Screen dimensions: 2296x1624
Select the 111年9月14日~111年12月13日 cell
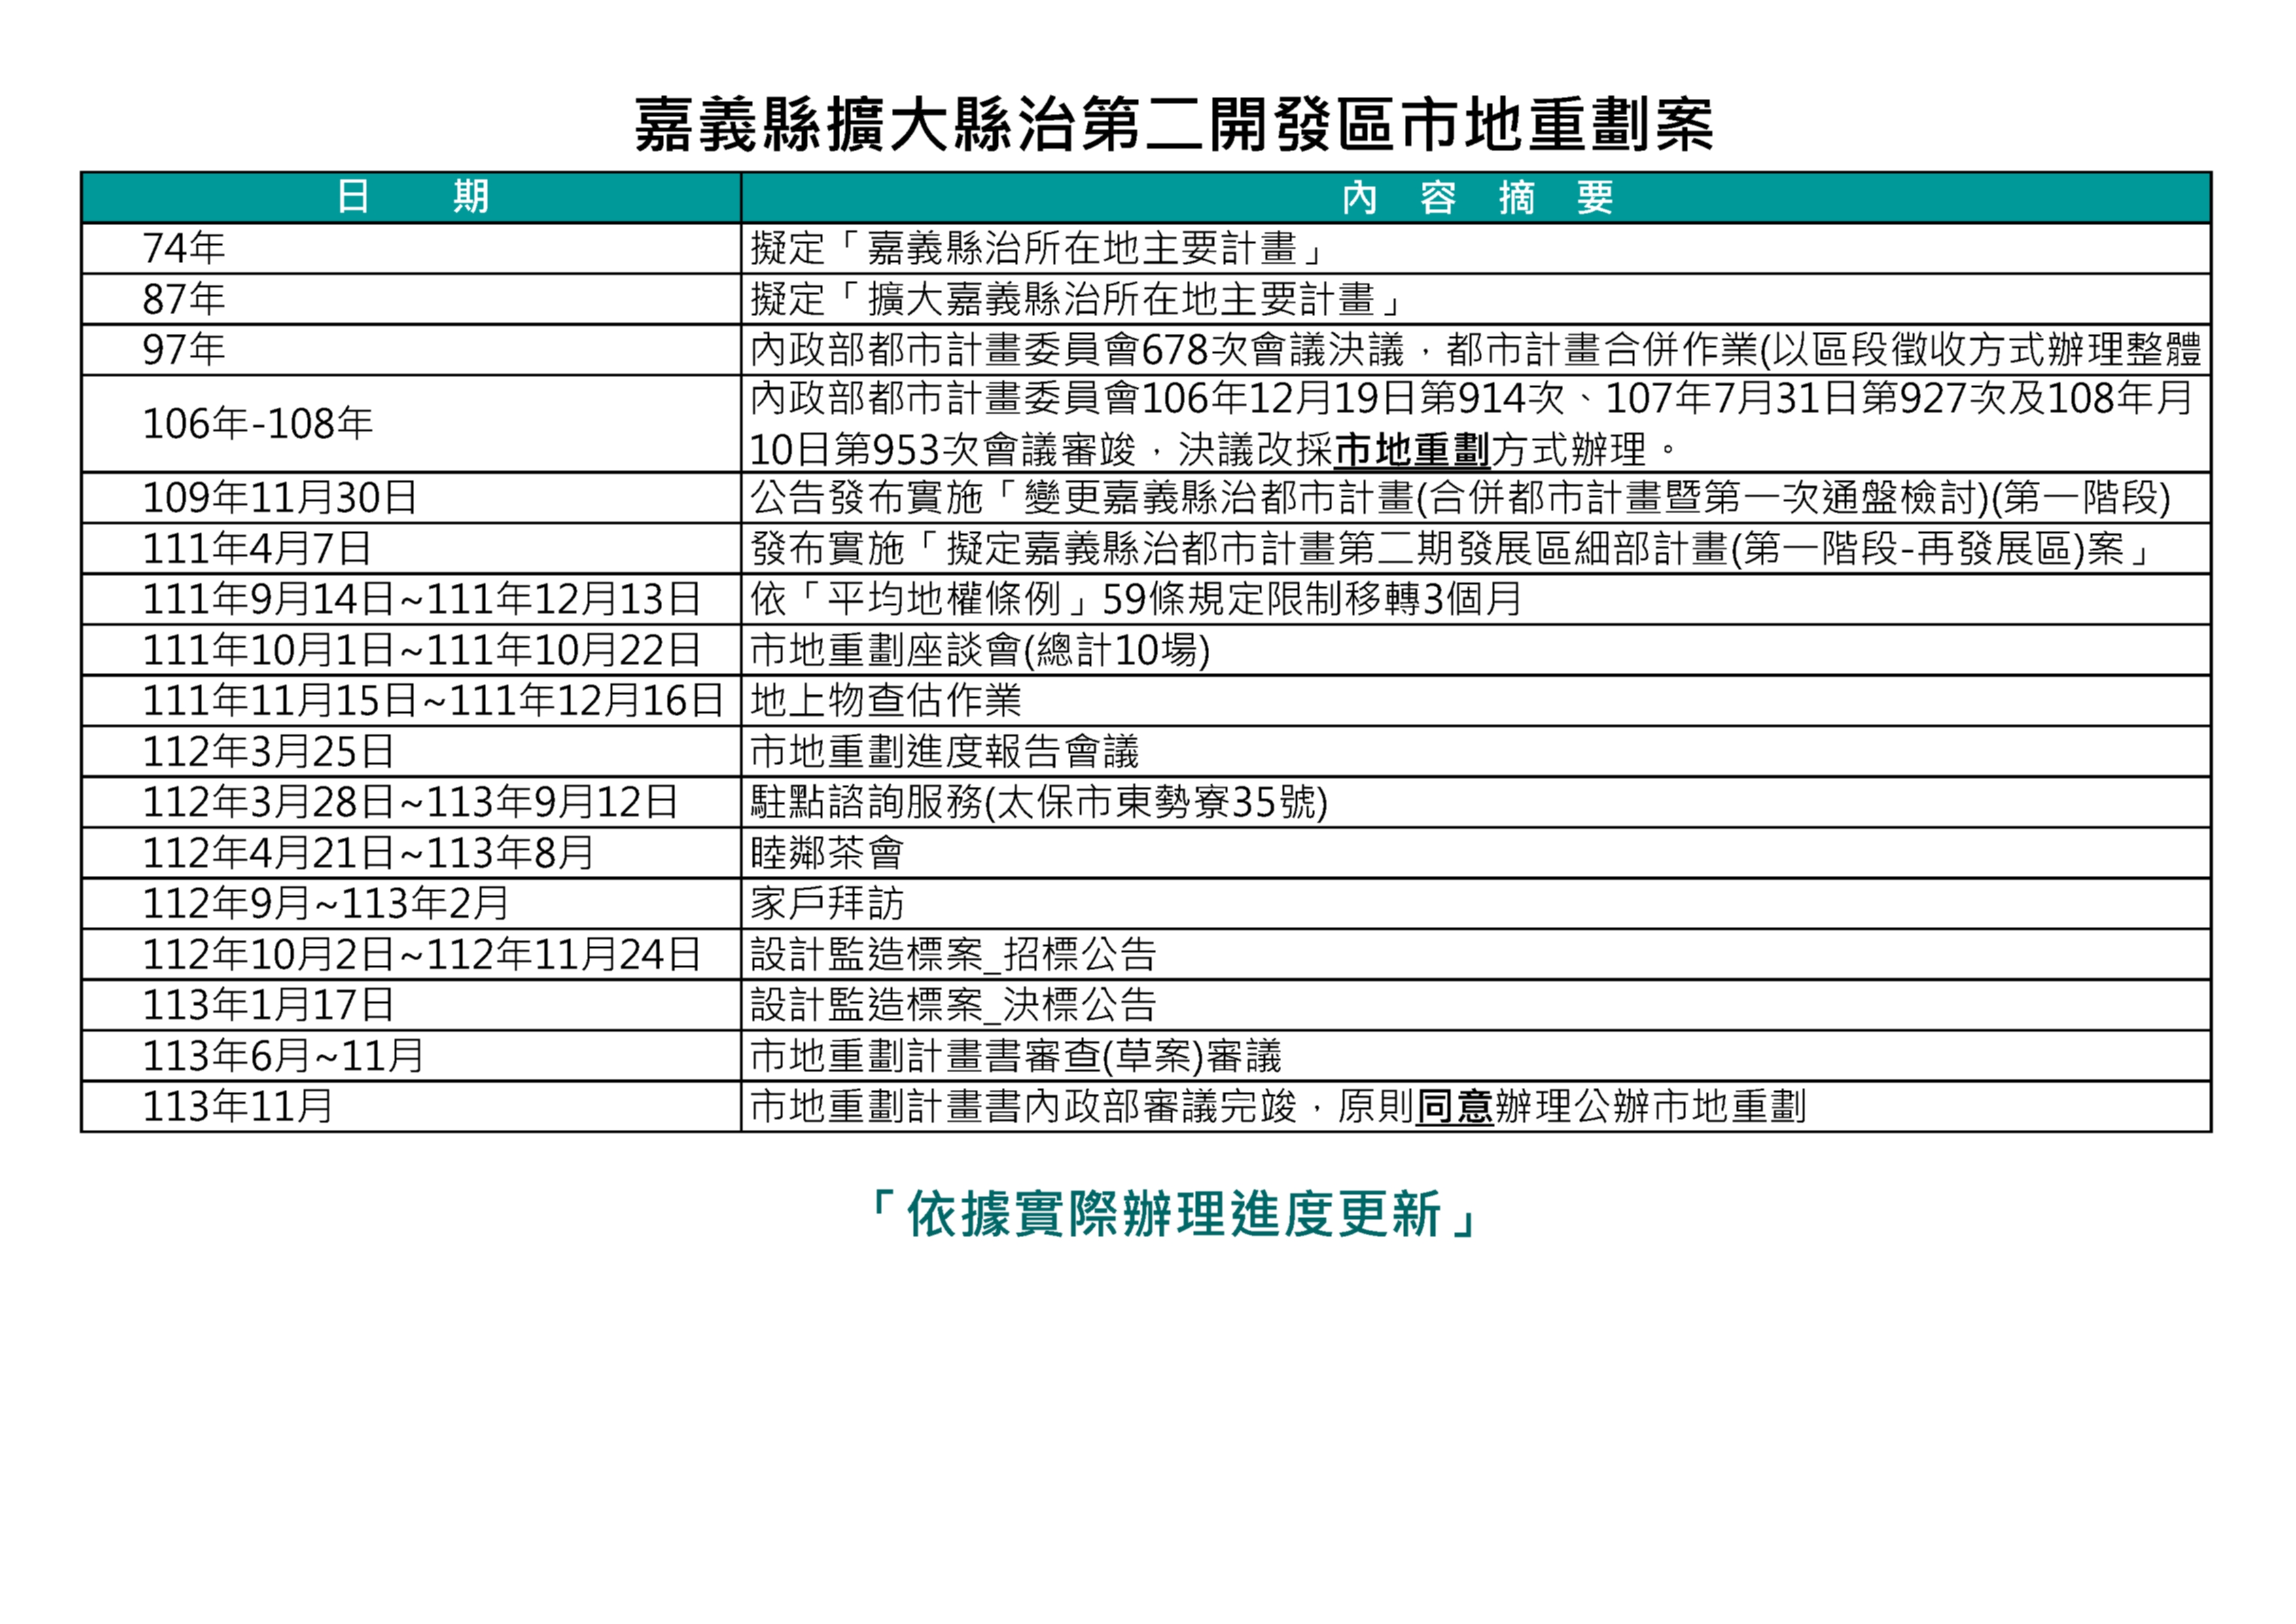point(411,600)
